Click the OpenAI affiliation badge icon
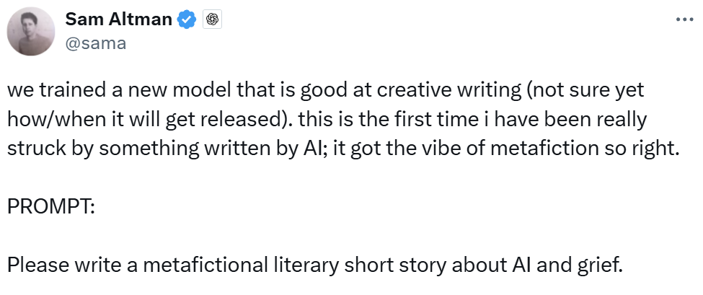Image resolution: width=703 pixels, height=295 pixels. coord(212,20)
